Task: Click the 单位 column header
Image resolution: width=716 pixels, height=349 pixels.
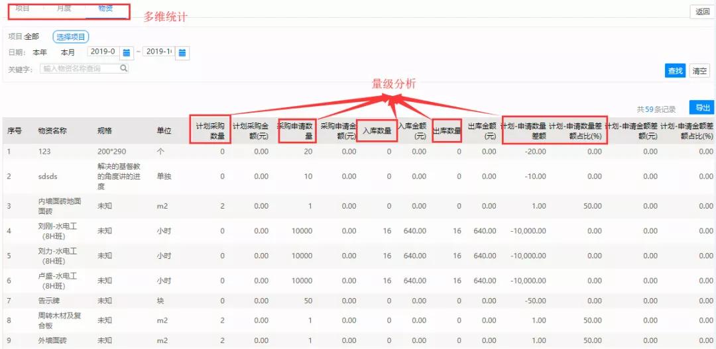Action: click(164, 131)
